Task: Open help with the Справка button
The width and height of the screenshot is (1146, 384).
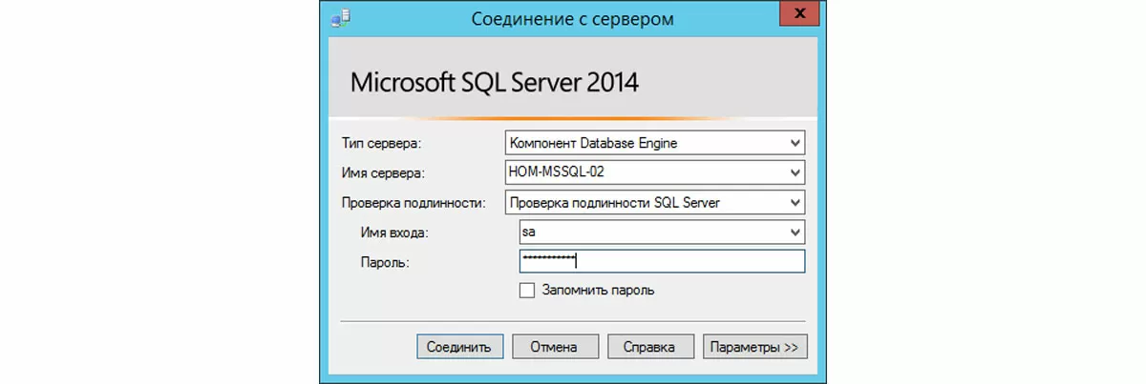Action: (649, 347)
